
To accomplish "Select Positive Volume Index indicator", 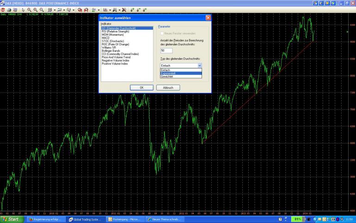I will pos(127,63).
